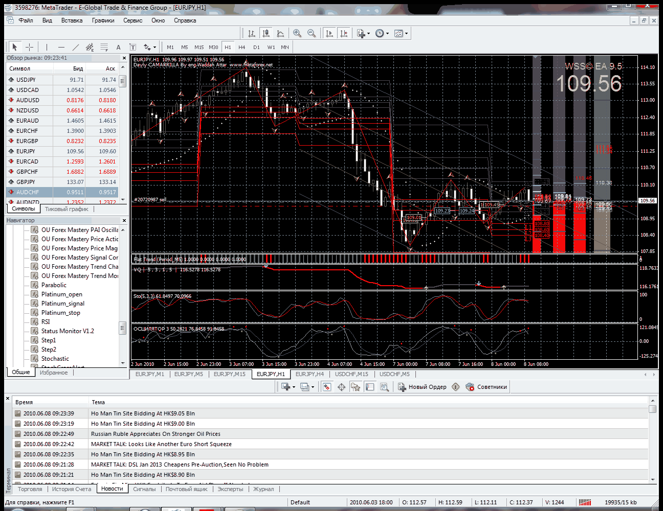Select the Parabolic indicator
The image size is (663, 511).
(x=54, y=285)
